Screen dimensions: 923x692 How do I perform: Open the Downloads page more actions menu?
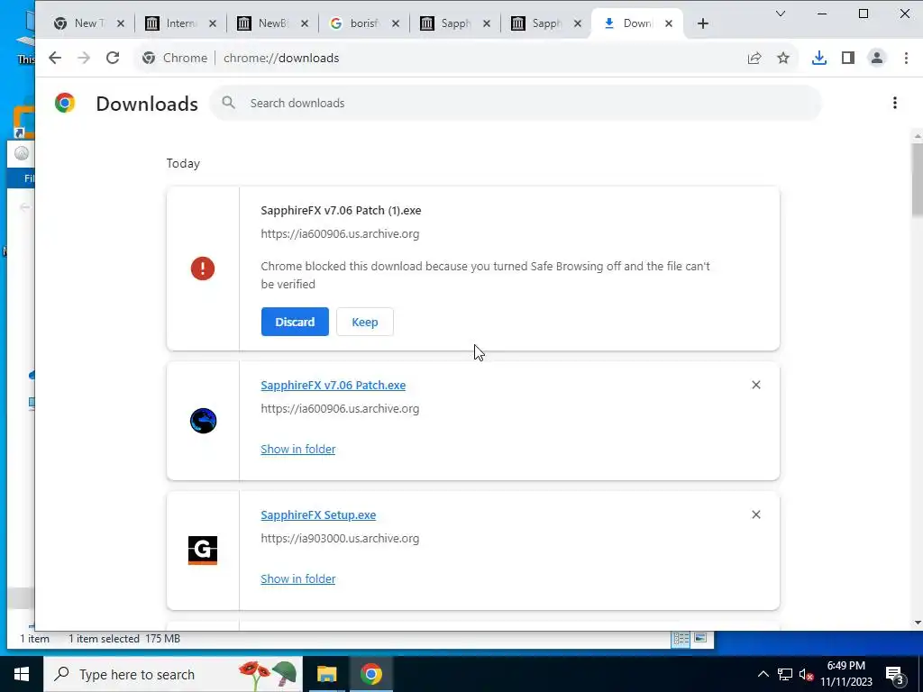tap(895, 103)
